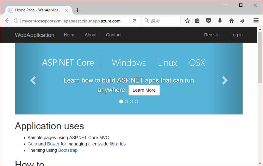Screen dimensions: 263x166
Task: Click the Learn More button
Action: pyautogui.click(x=144, y=90)
